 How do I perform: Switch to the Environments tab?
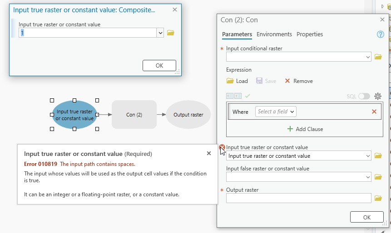[274, 34]
